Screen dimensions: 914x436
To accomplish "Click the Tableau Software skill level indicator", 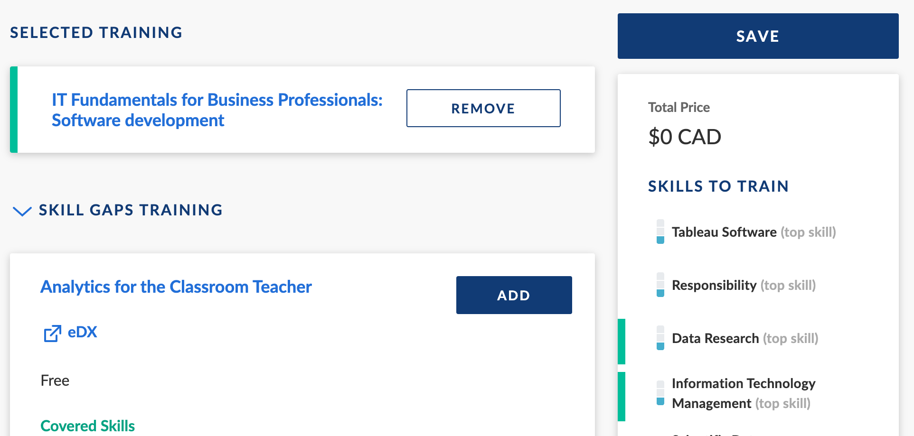I will pos(660,232).
